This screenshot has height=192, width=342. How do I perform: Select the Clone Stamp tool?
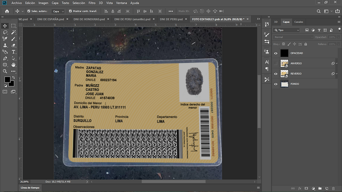[x=5, y=45]
